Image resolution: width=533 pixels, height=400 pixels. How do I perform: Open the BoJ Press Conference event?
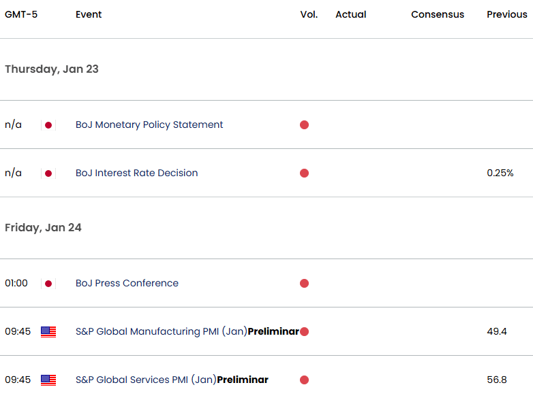[x=127, y=283]
